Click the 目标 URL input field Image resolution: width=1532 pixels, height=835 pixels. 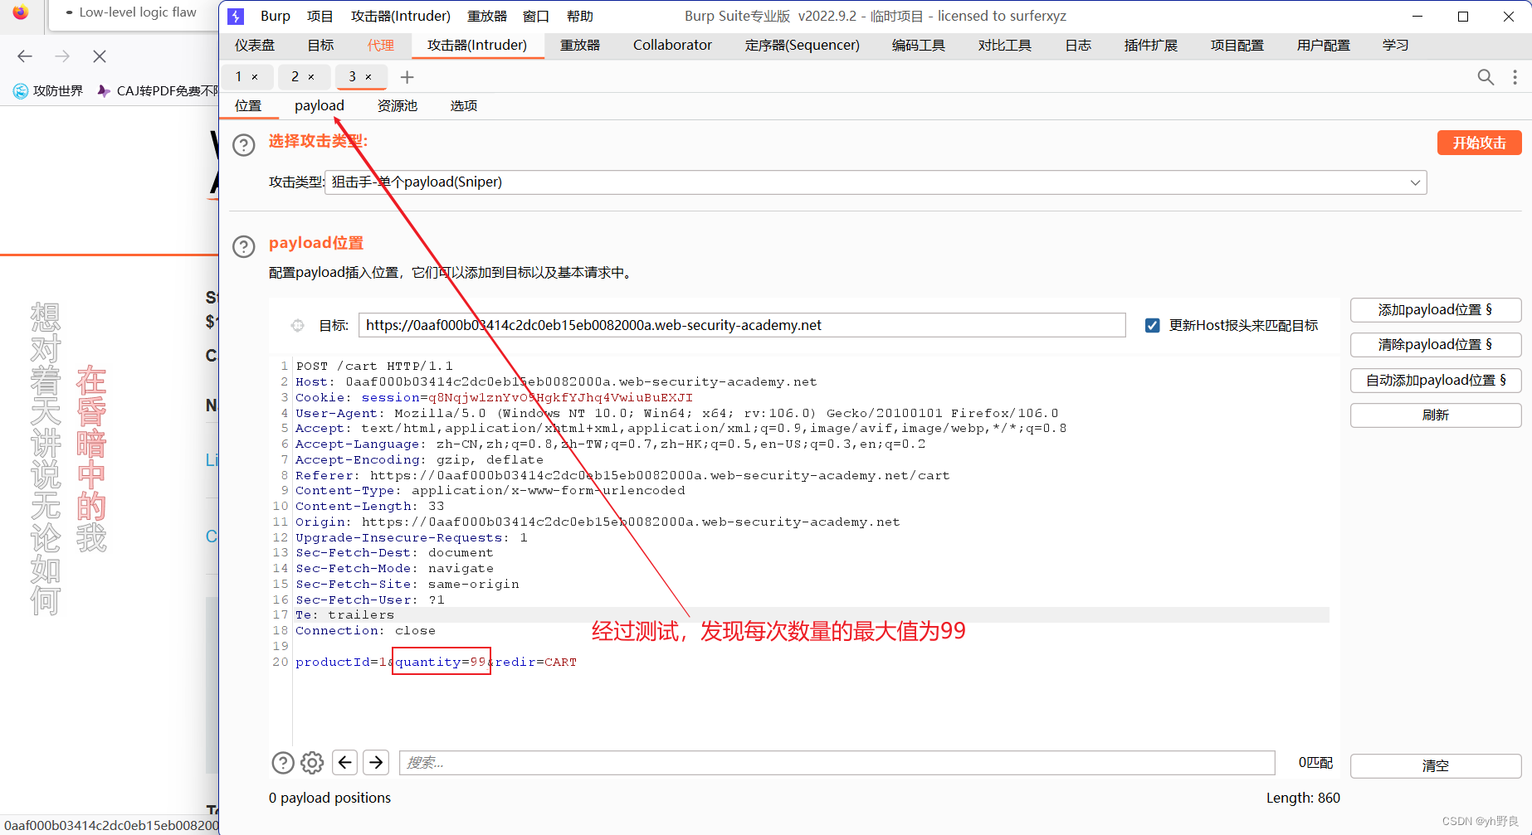pos(742,326)
